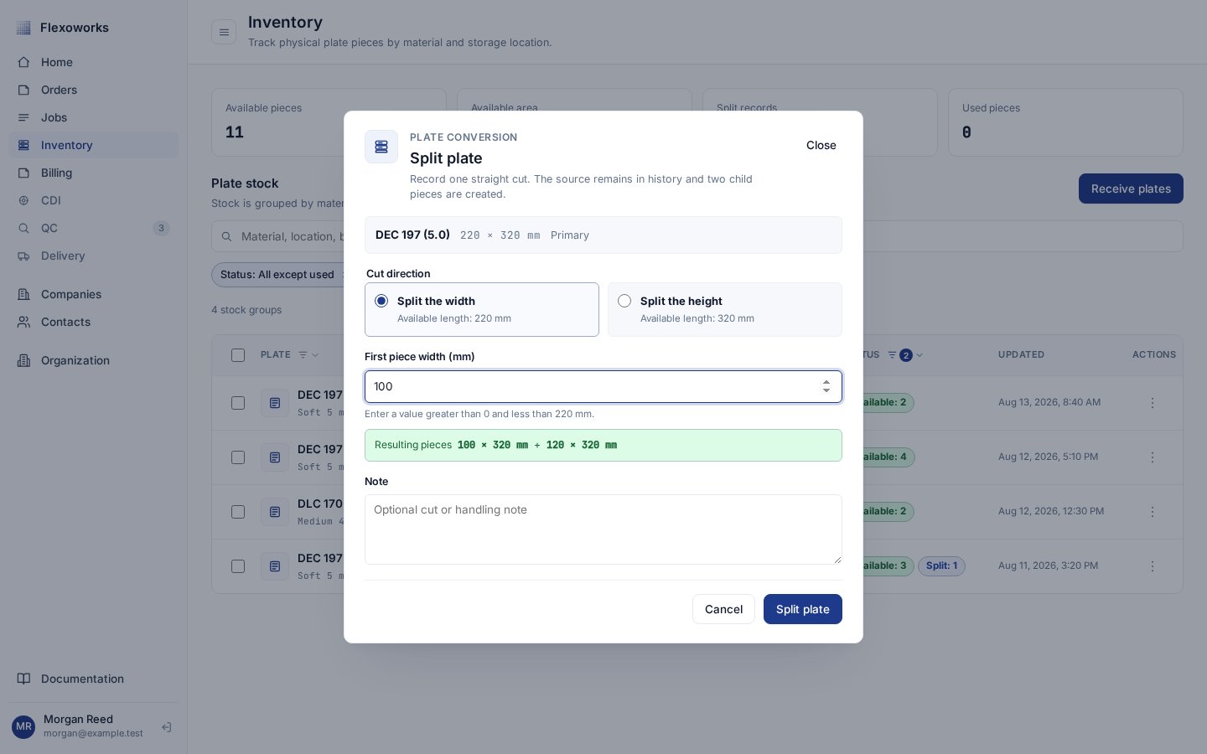Check the row updated Aug 13 8:40 AM
This screenshot has width=1207, height=754.
point(238,403)
